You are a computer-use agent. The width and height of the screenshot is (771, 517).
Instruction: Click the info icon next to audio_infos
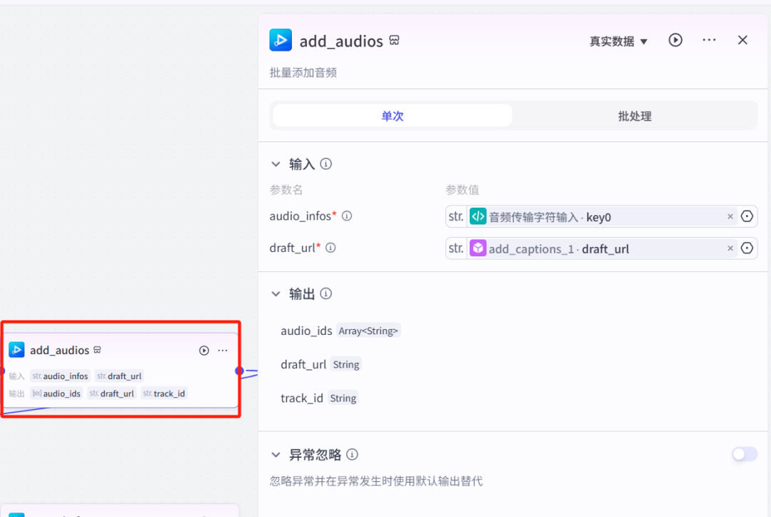pos(346,216)
